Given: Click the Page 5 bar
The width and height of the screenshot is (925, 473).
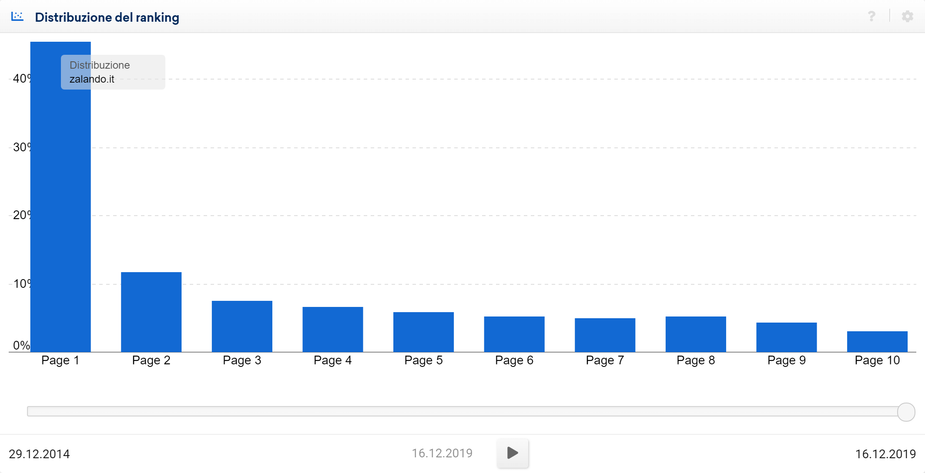Looking at the screenshot, I should (423, 330).
